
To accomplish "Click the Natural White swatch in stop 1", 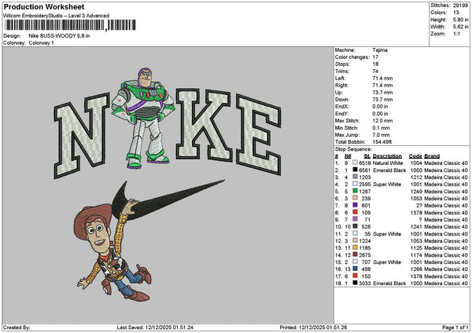I will (356, 163).
